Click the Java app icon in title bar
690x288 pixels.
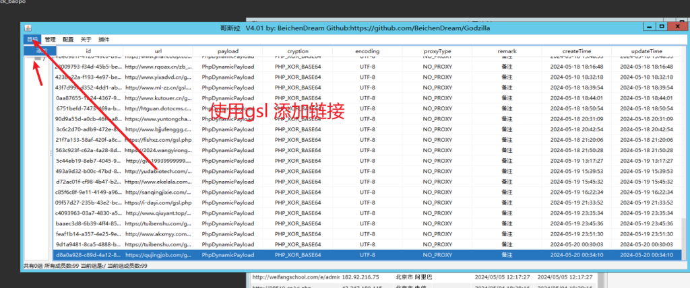coord(28,28)
